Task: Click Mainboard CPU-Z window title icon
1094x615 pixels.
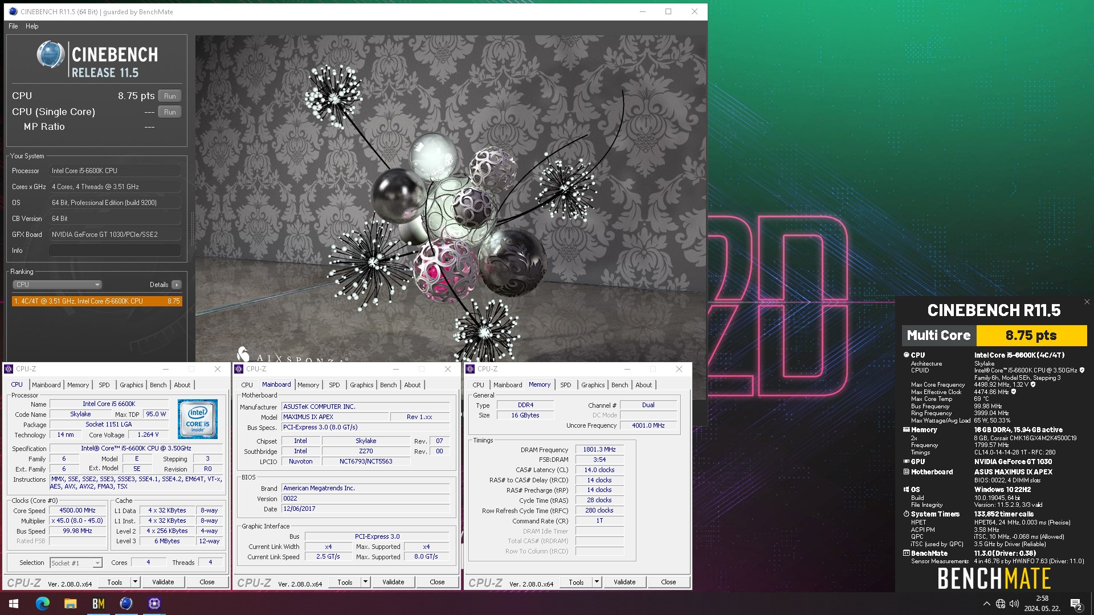Action: (x=239, y=369)
